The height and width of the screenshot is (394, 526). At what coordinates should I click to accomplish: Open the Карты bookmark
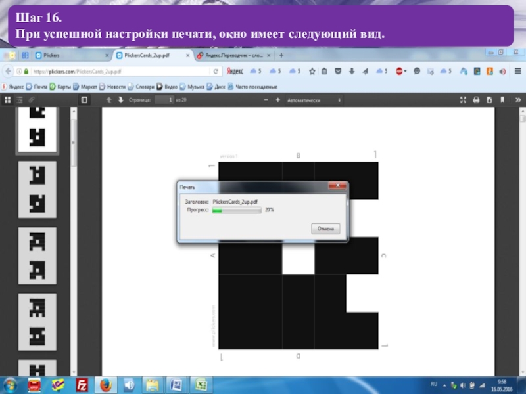click(60, 87)
